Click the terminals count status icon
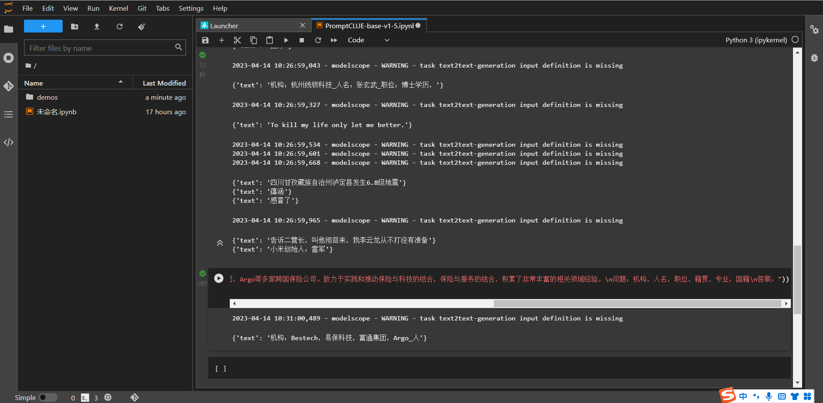Image resolution: width=823 pixels, height=403 pixels. pyautogui.click(x=85, y=397)
